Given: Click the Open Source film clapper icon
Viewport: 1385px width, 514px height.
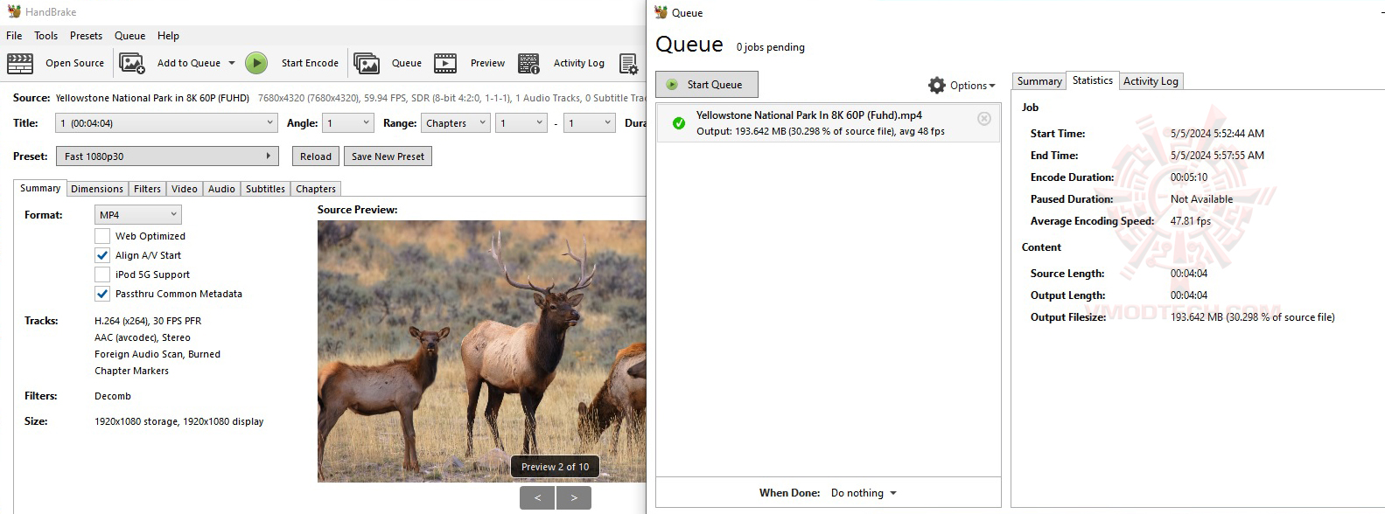Looking at the screenshot, I should [x=20, y=63].
